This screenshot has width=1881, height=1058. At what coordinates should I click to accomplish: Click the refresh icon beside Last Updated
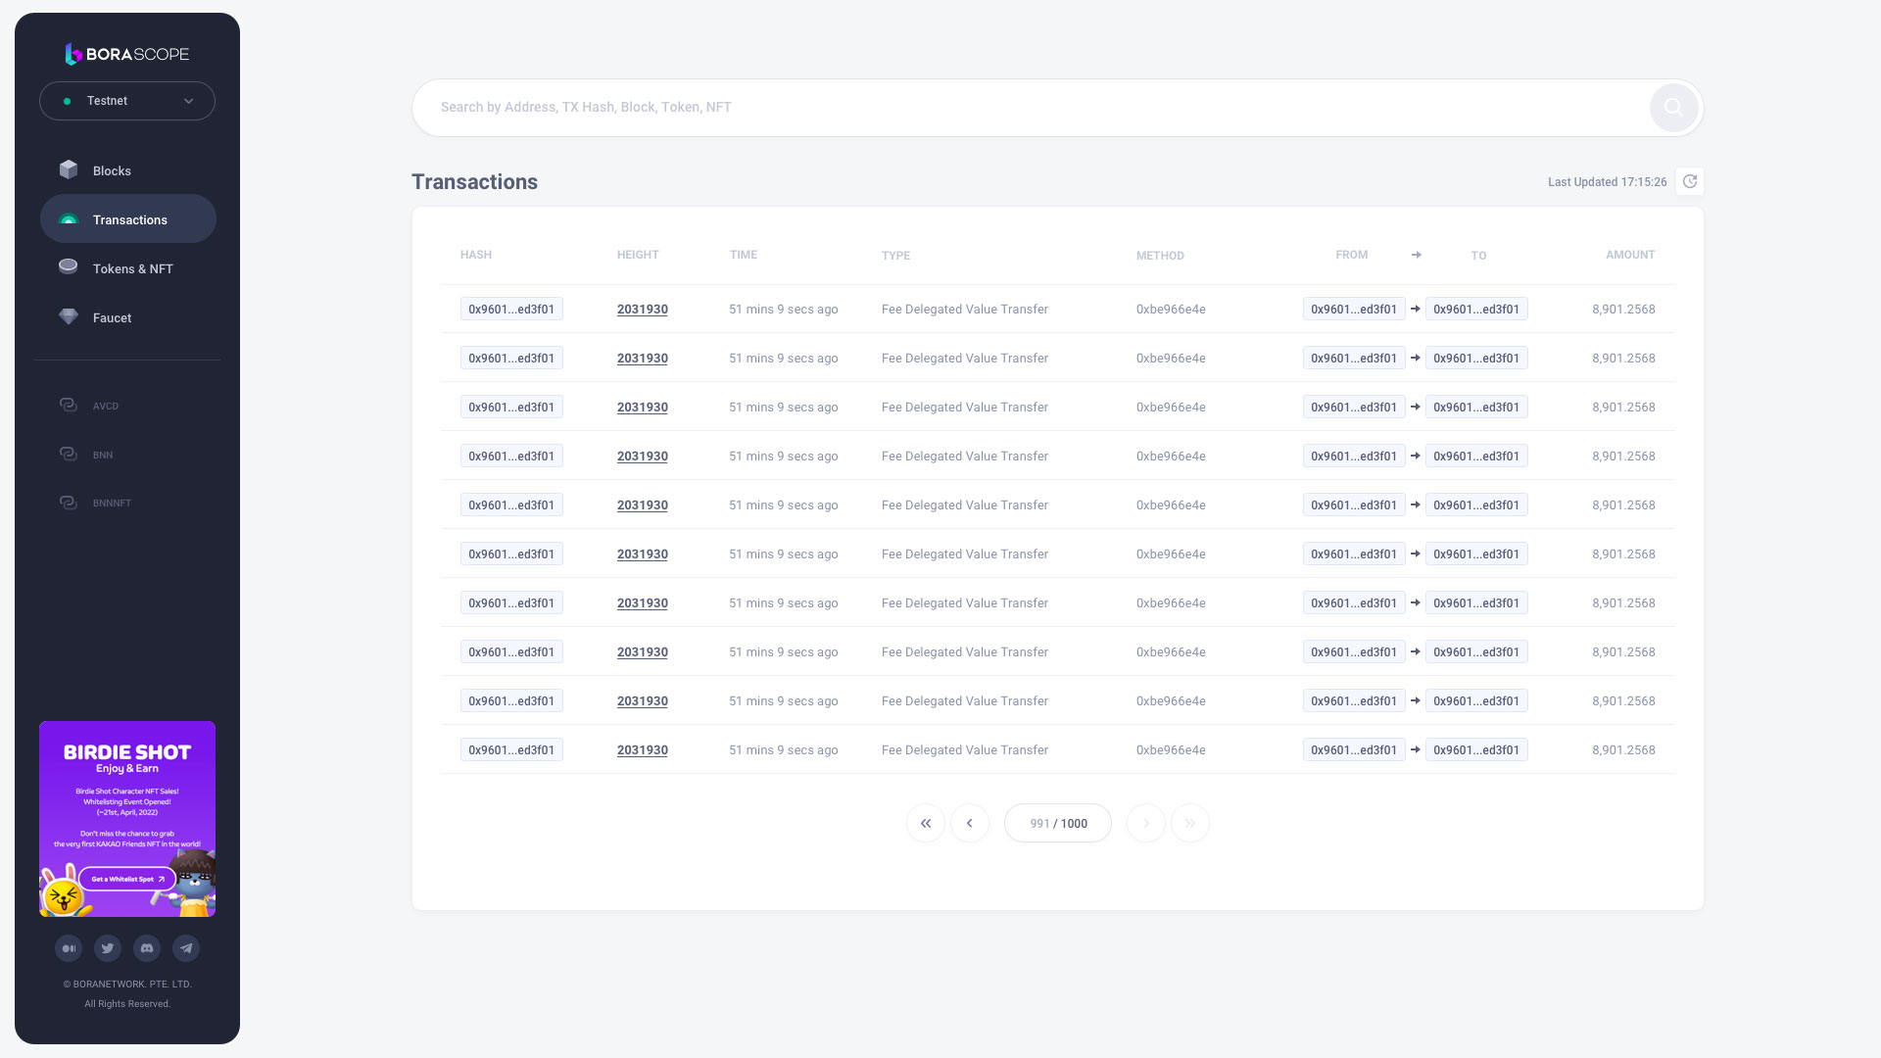[x=1690, y=182]
